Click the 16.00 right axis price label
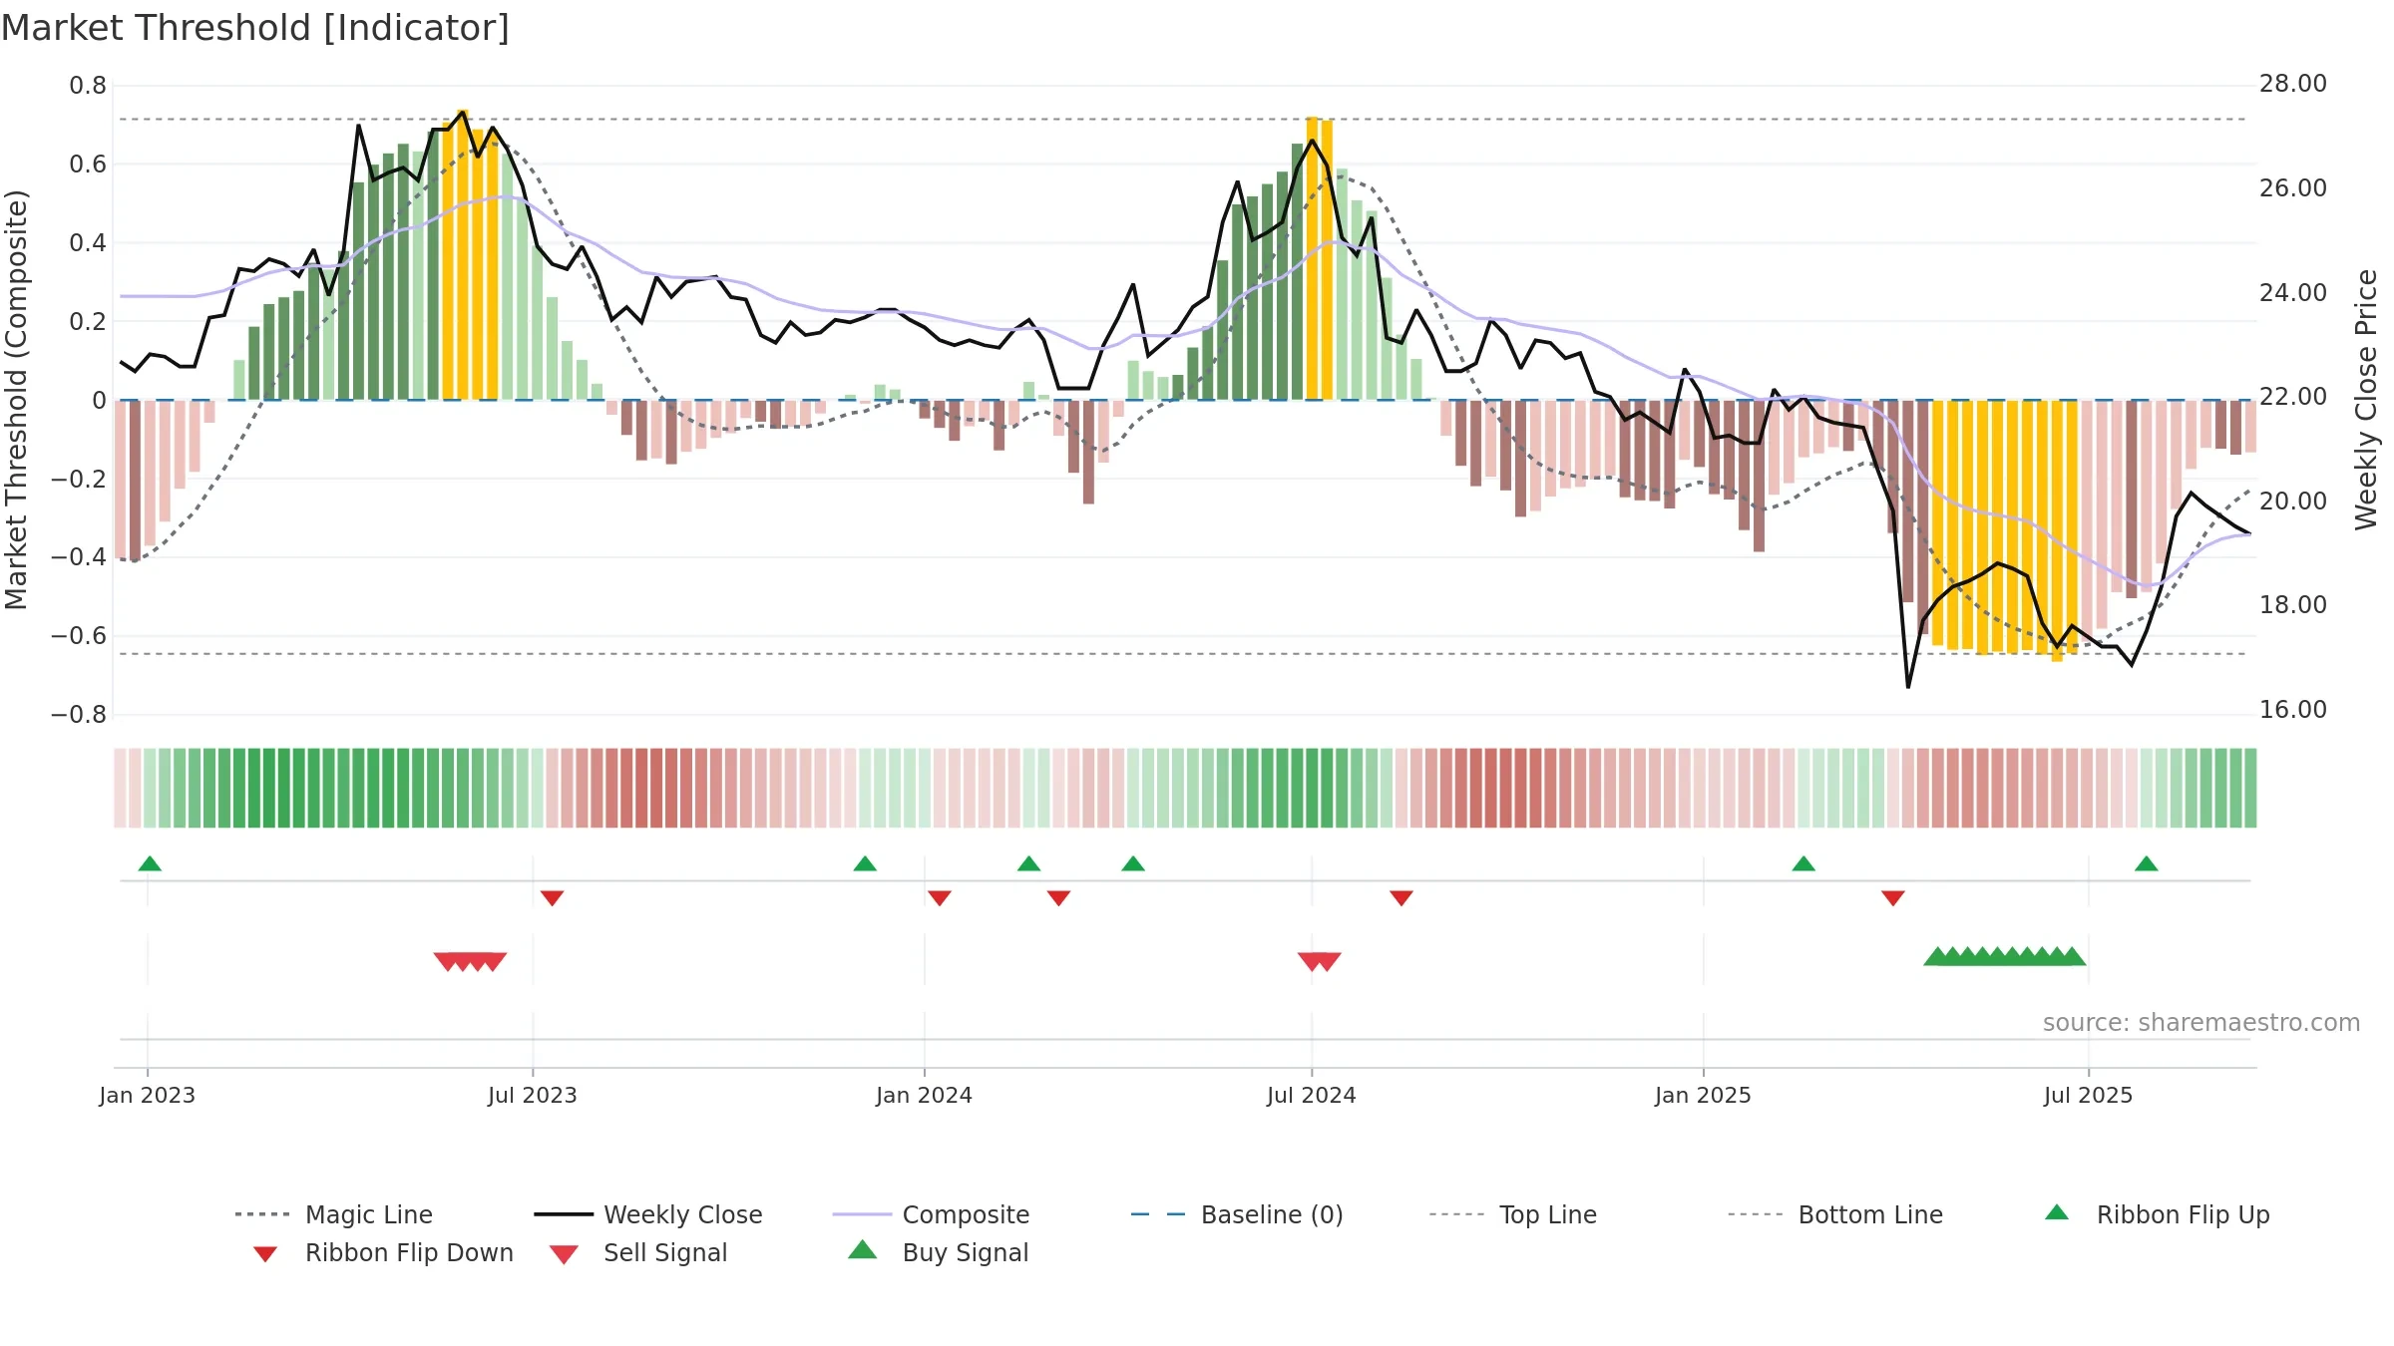This screenshot has height=1346, width=2394. click(x=2293, y=710)
